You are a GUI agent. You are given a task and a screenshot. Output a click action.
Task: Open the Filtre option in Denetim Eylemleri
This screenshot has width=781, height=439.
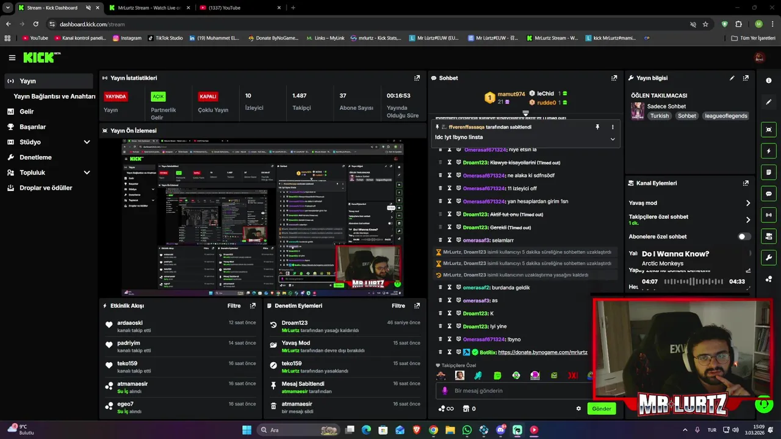[398, 305]
